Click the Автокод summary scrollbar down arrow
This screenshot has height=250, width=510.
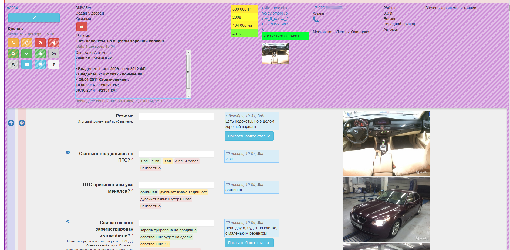click(x=188, y=96)
